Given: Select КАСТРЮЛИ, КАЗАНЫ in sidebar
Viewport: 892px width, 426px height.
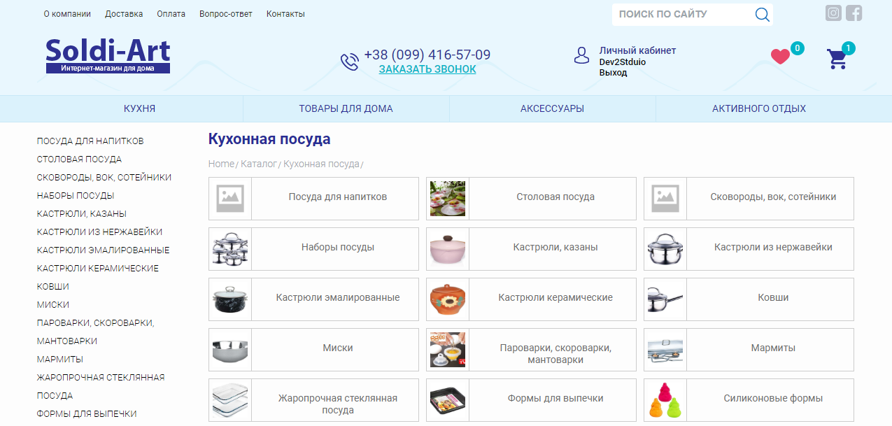Looking at the screenshot, I should (82, 214).
